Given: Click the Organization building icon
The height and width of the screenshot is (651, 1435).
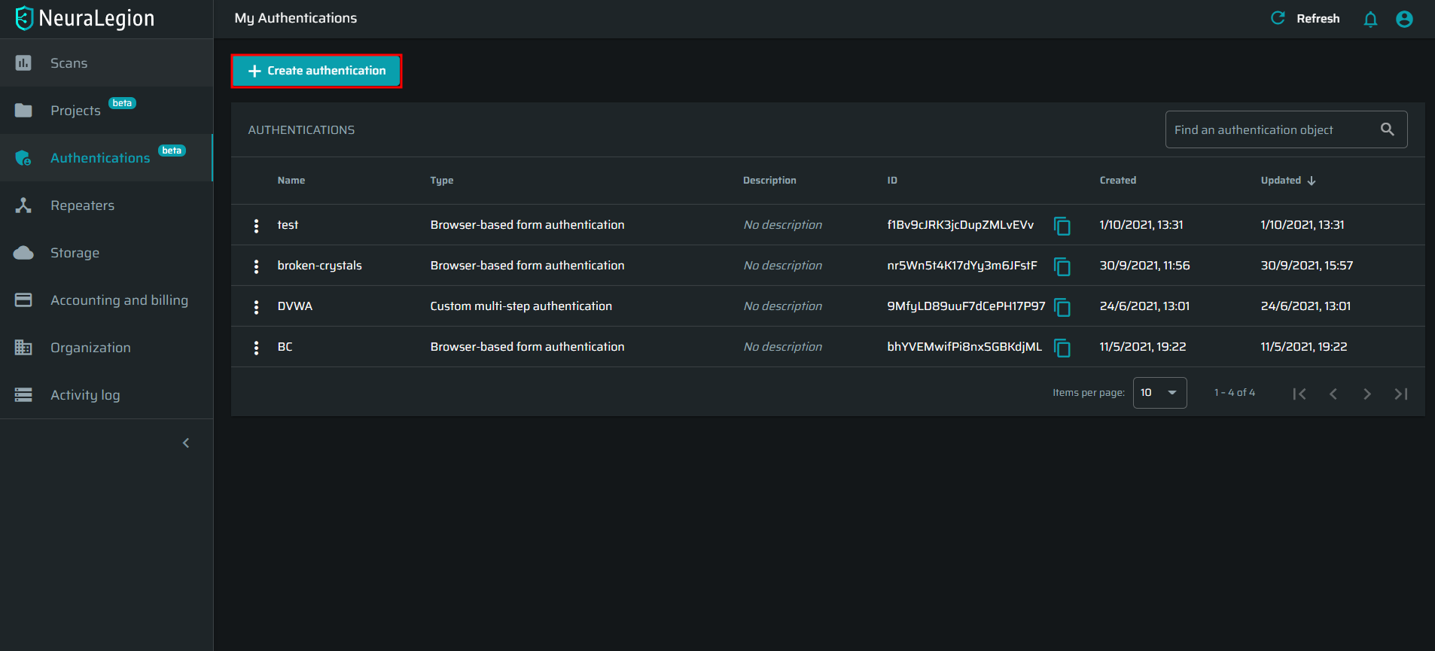Looking at the screenshot, I should pyautogui.click(x=23, y=347).
